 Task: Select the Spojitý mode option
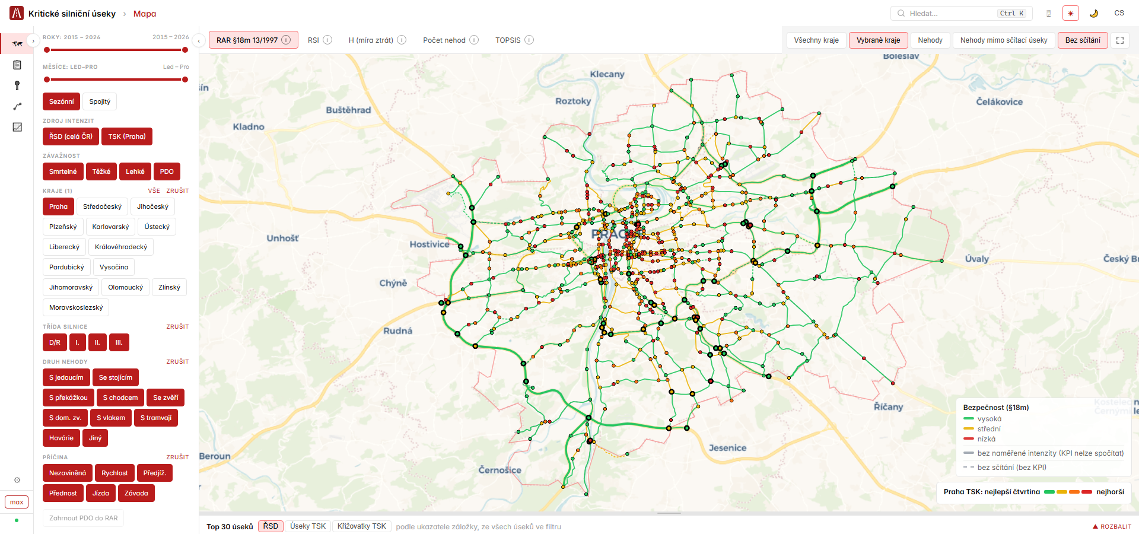(100, 101)
